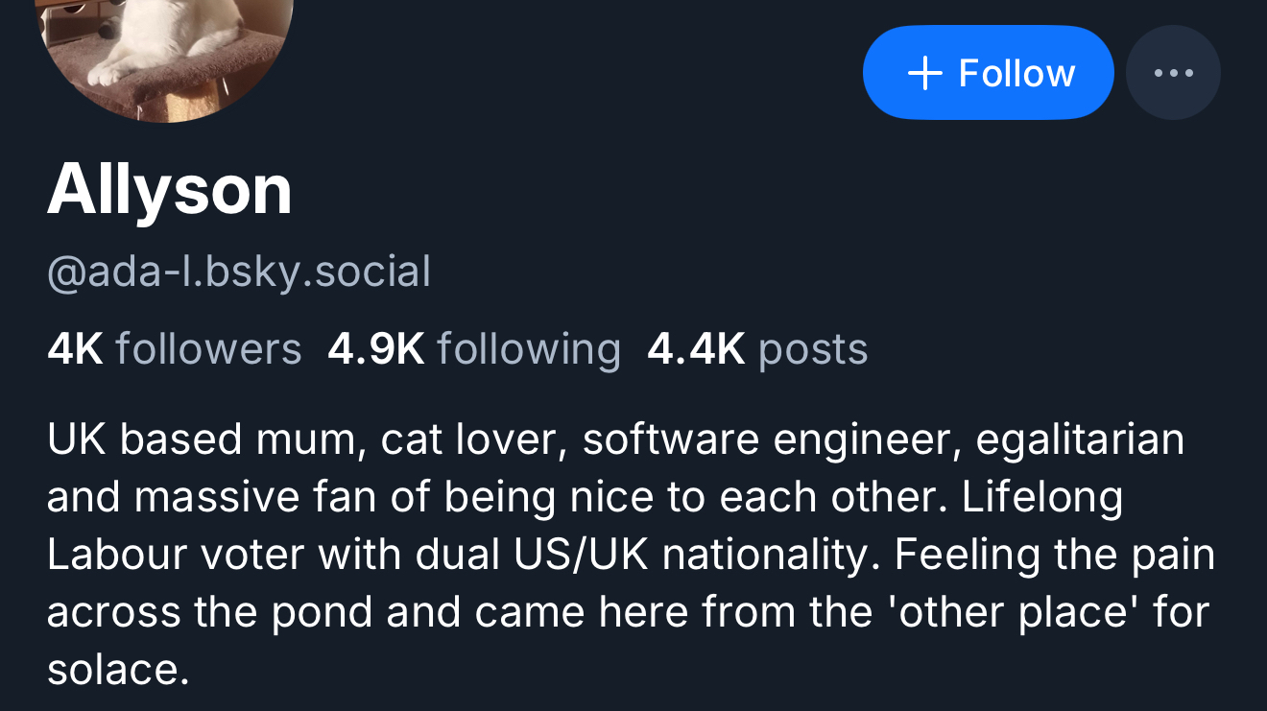Open the 4K followers list

click(x=174, y=349)
